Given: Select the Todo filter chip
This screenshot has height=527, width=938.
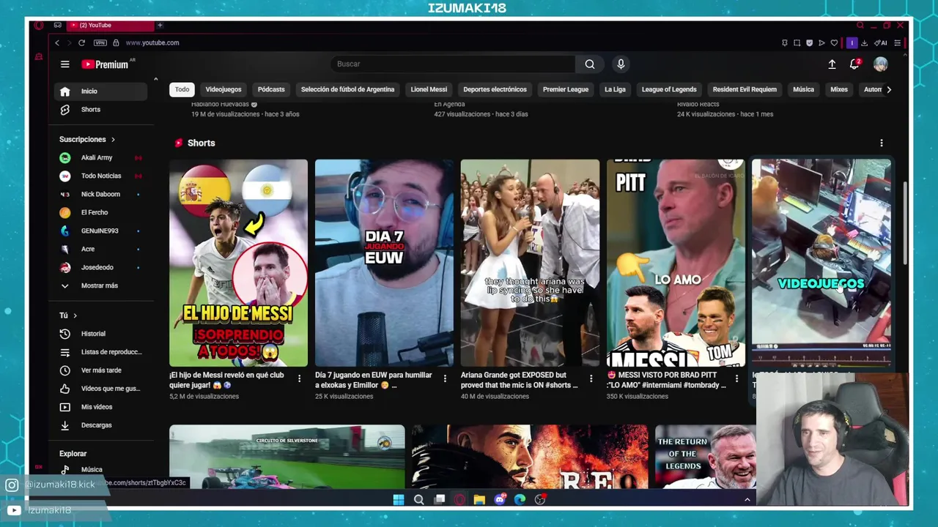Looking at the screenshot, I should tap(182, 89).
